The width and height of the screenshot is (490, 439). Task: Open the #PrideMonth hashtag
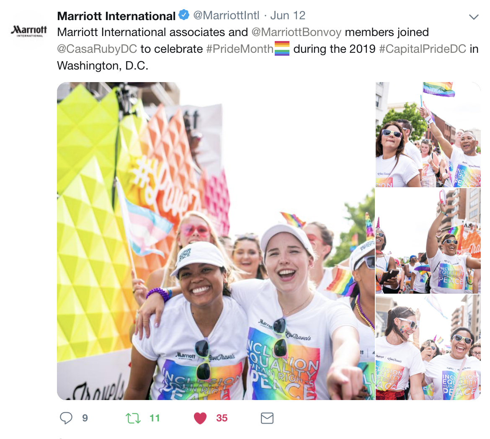click(x=240, y=49)
